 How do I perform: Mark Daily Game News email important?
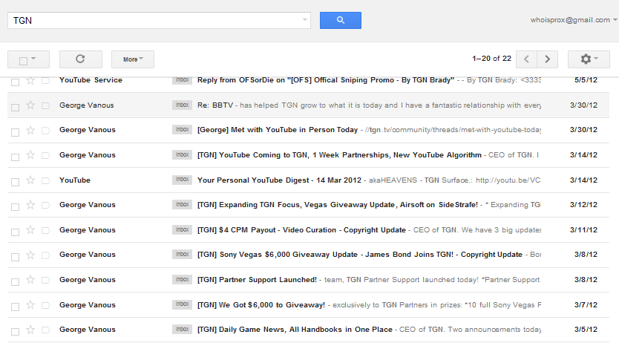click(x=45, y=330)
